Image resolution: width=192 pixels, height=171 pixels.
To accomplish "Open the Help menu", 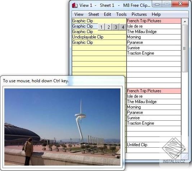I will [156, 14].
